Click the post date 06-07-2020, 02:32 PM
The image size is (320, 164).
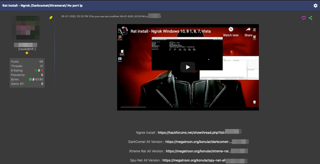tap(75, 16)
